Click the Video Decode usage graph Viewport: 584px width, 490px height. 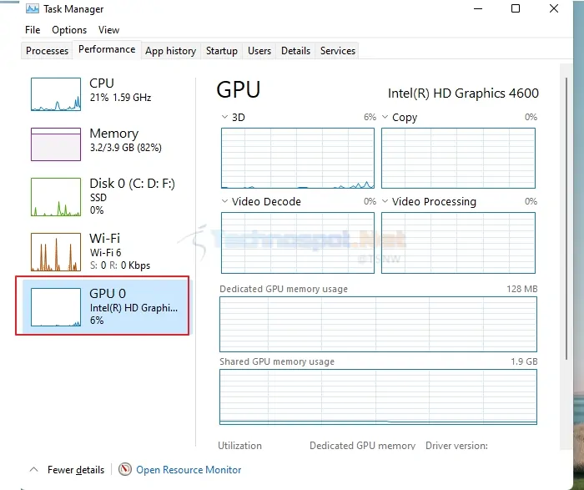[298, 243]
